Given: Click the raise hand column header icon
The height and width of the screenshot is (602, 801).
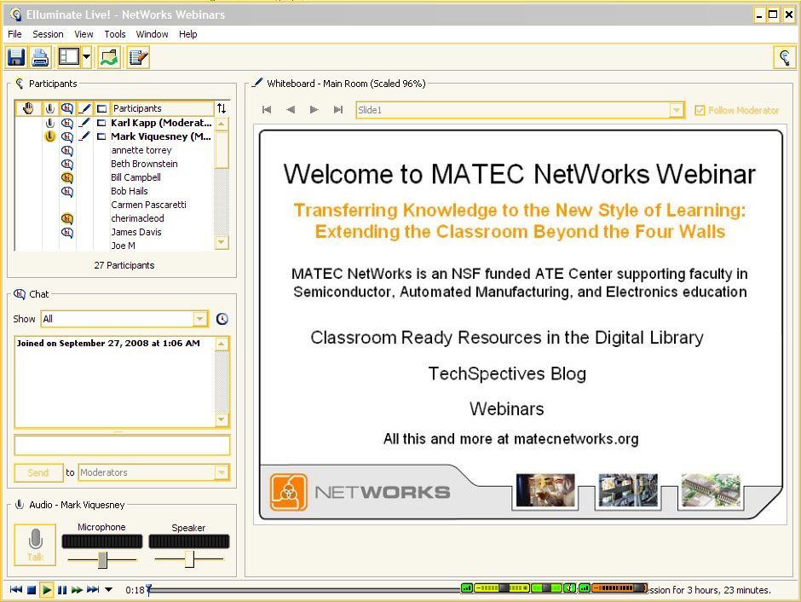Looking at the screenshot, I should pos(28,108).
